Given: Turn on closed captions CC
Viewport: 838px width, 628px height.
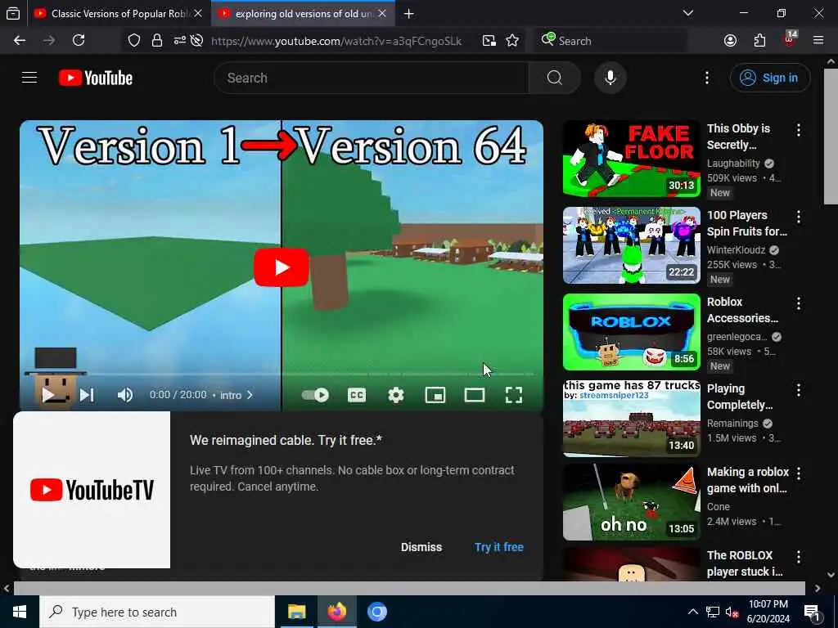Looking at the screenshot, I should pyautogui.click(x=357, y=395).
